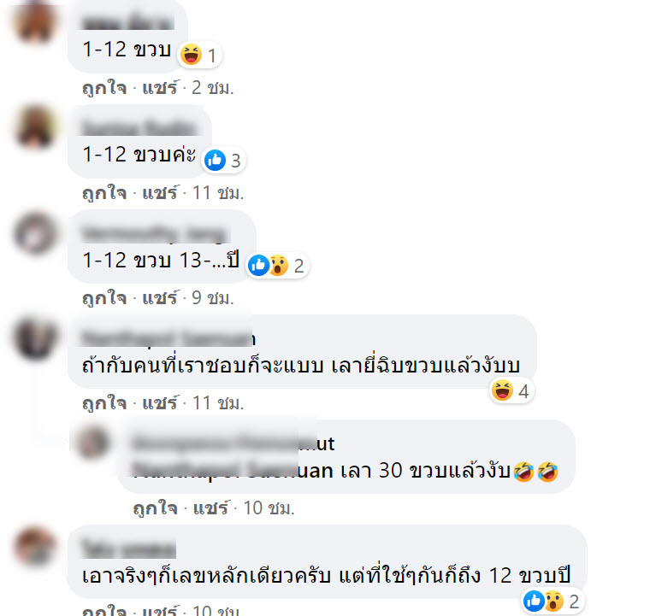650x616 pixels.
Task: Click the first commenter's profile picture
Action: (35, 21)
